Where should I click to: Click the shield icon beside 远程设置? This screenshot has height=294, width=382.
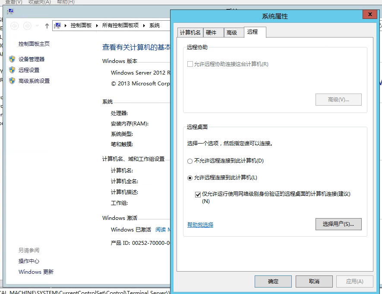[12, 70]
